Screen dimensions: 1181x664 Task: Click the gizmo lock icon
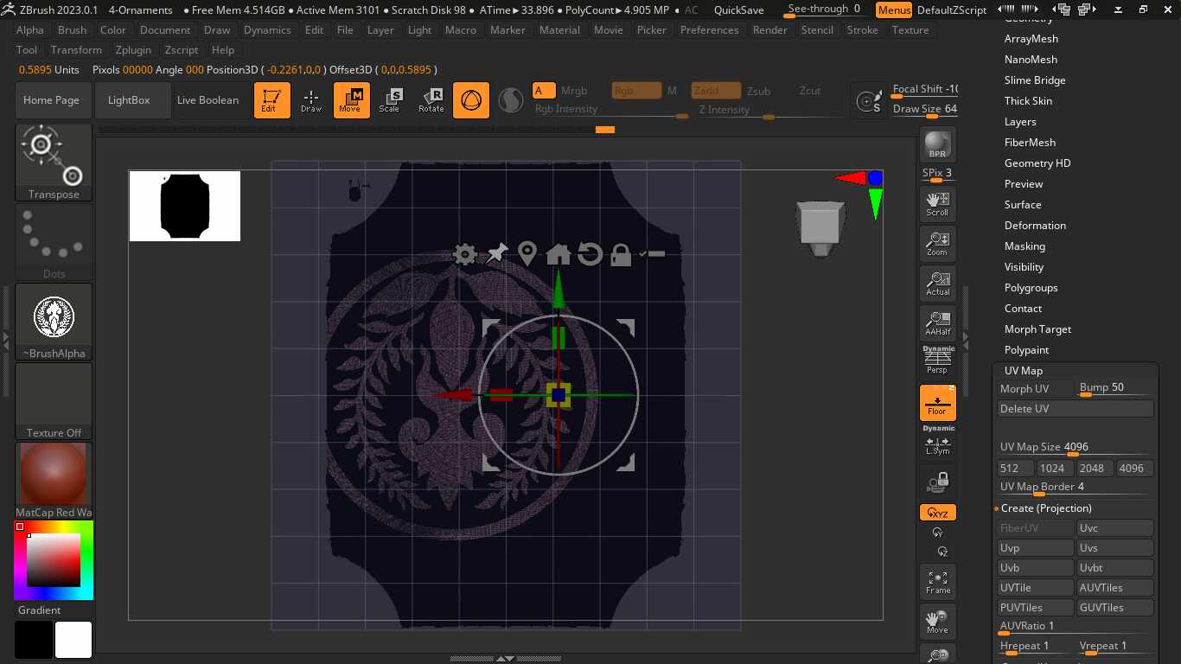[x=621, y=254]
